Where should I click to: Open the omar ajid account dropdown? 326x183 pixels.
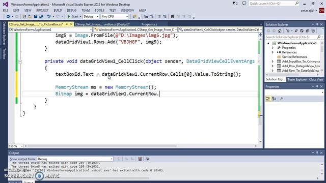(x=309, y=11)
